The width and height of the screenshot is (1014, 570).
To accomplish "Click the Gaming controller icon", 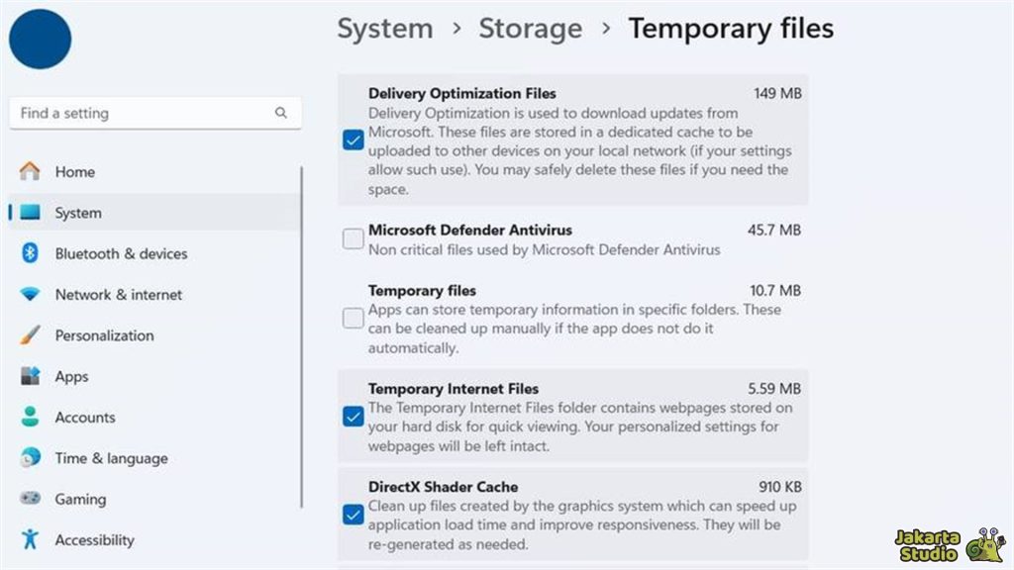I will pos(30,499).
